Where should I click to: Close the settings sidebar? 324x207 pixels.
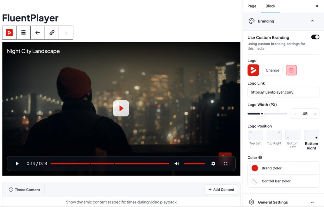317,6
